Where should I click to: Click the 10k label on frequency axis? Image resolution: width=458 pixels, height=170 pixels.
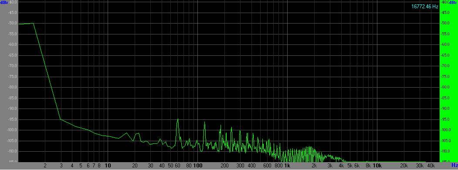pyautogui.click(x=377, y=166)
